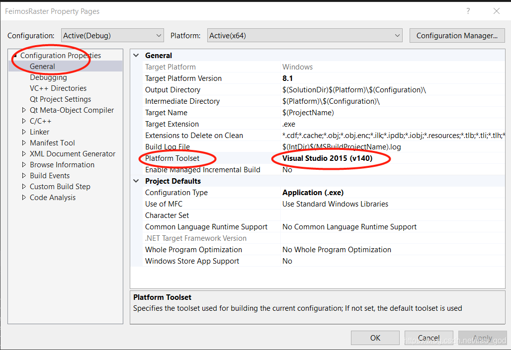The width and height of the screenshot is (511, 350).
Task: Expand the Linker settings node
Action: pyautogui.click(x=24, y=132)
